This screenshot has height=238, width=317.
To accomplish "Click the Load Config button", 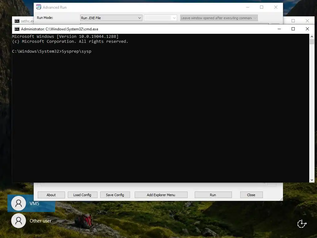I will pos(82,195).
